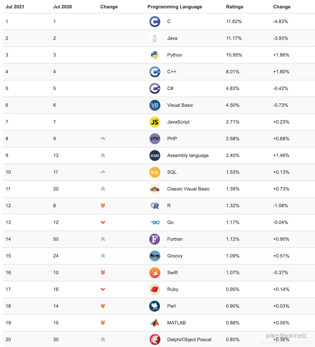The image size is (315, 347).
Task: Click the orange SQL icon
Action: [155, 172]
